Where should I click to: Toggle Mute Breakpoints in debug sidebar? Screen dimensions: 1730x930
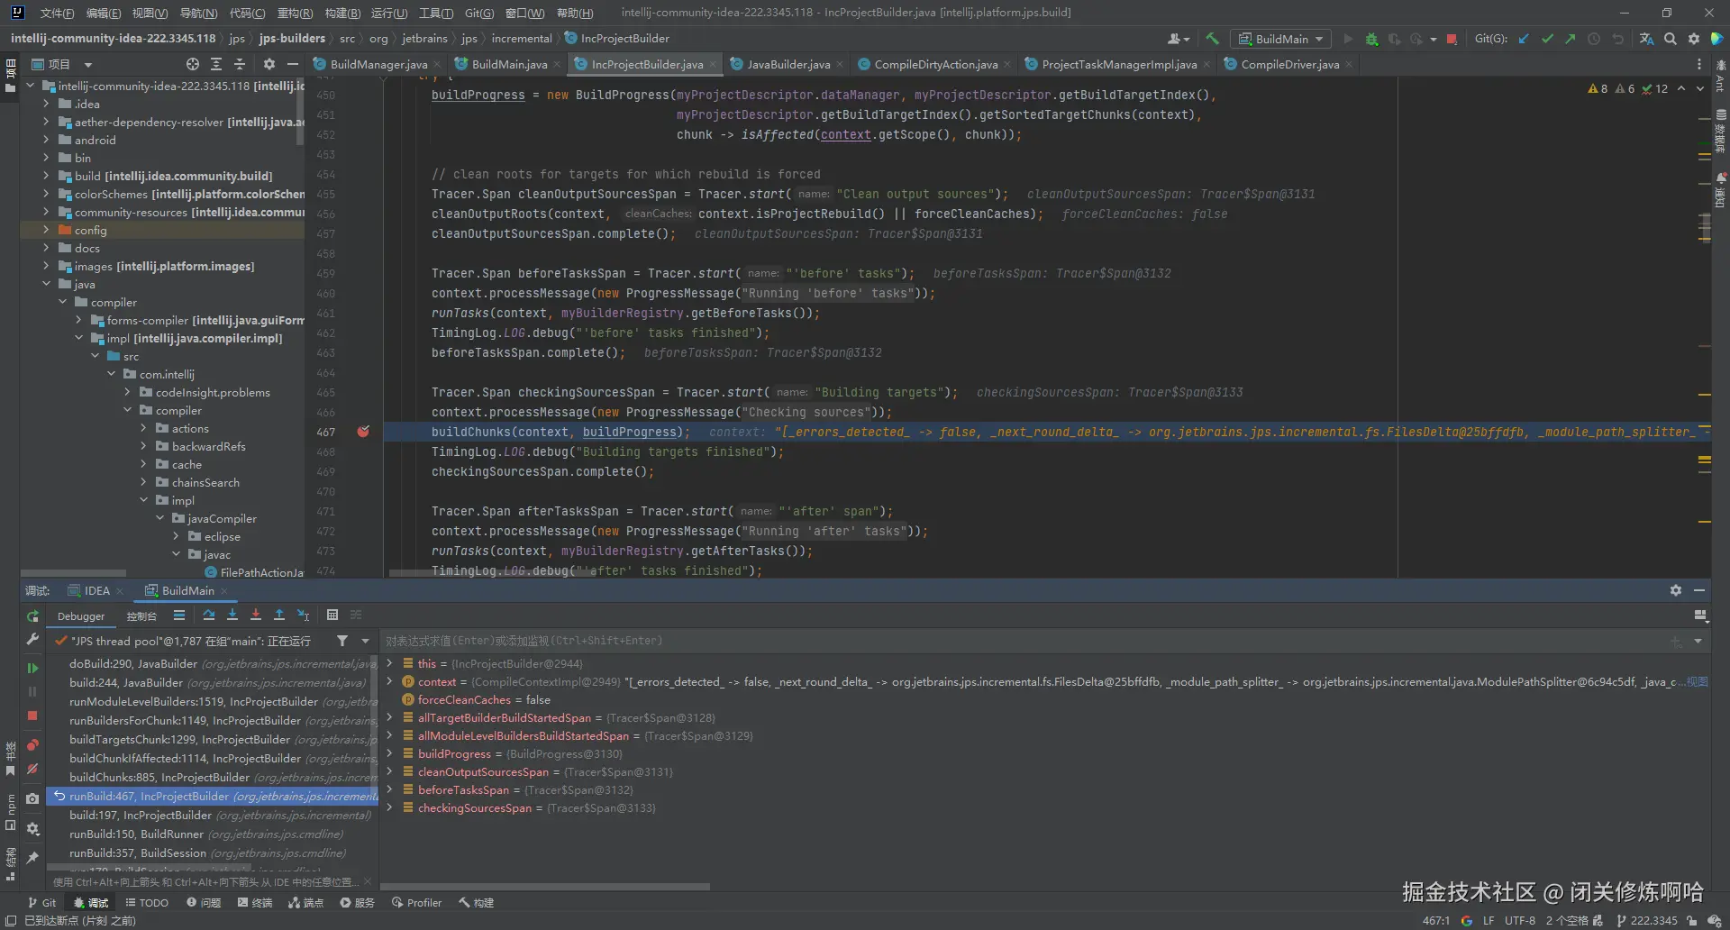(32, 769)
